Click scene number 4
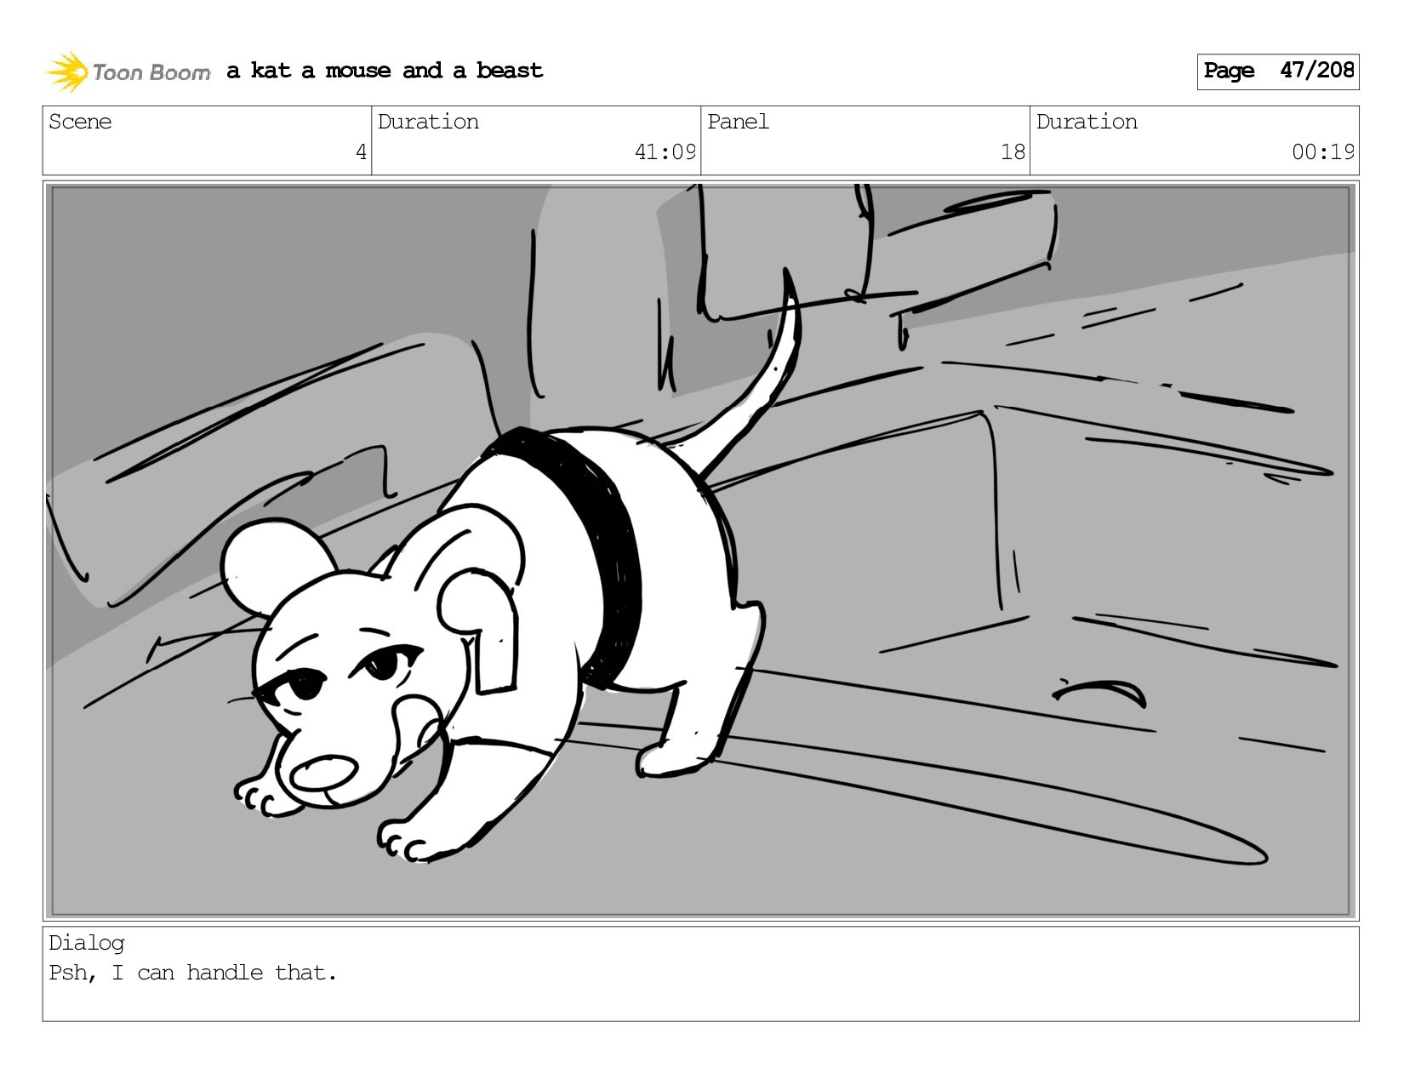The height and width of the screenshot is (1085, 1404). tap(361, 152)
